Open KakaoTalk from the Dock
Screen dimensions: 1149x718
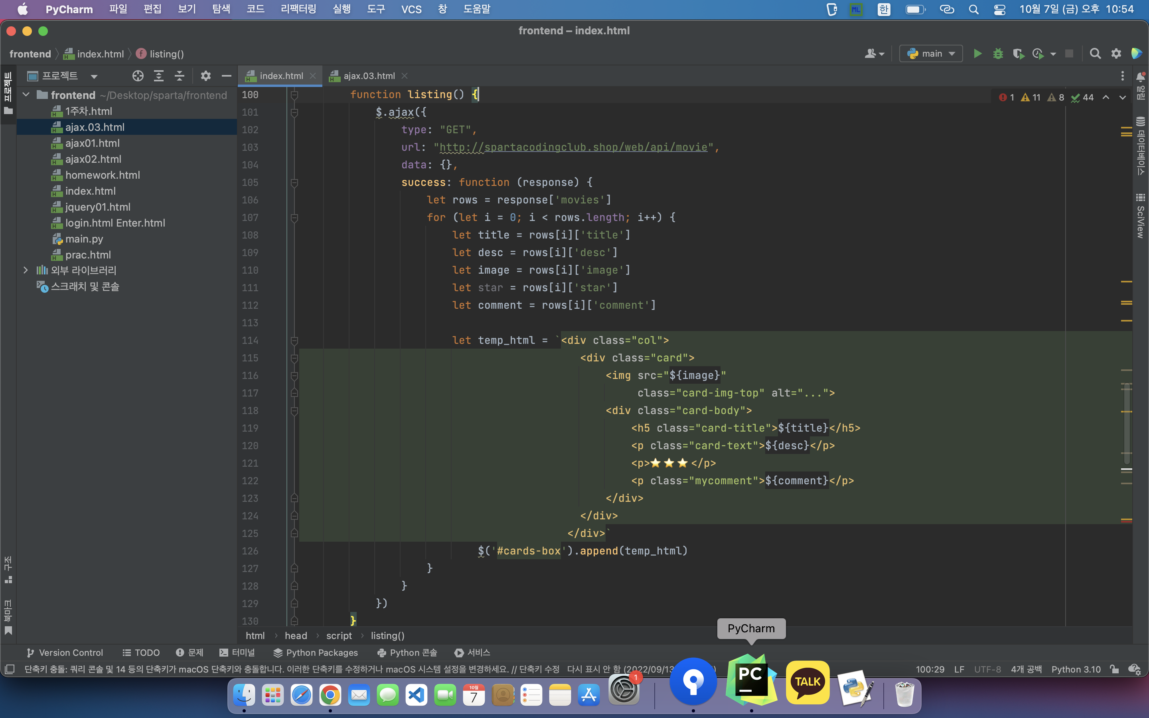click(x=807, y=682)
